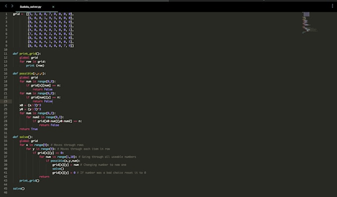Click 'if grid[x0+num][y0+num2] == n:' line
337x197 pixels.
[57, 121]
